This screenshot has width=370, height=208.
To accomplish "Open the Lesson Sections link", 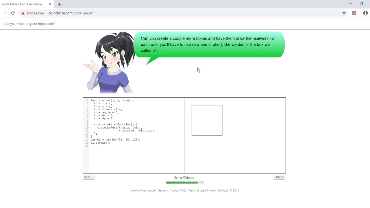I will point(158,190).
